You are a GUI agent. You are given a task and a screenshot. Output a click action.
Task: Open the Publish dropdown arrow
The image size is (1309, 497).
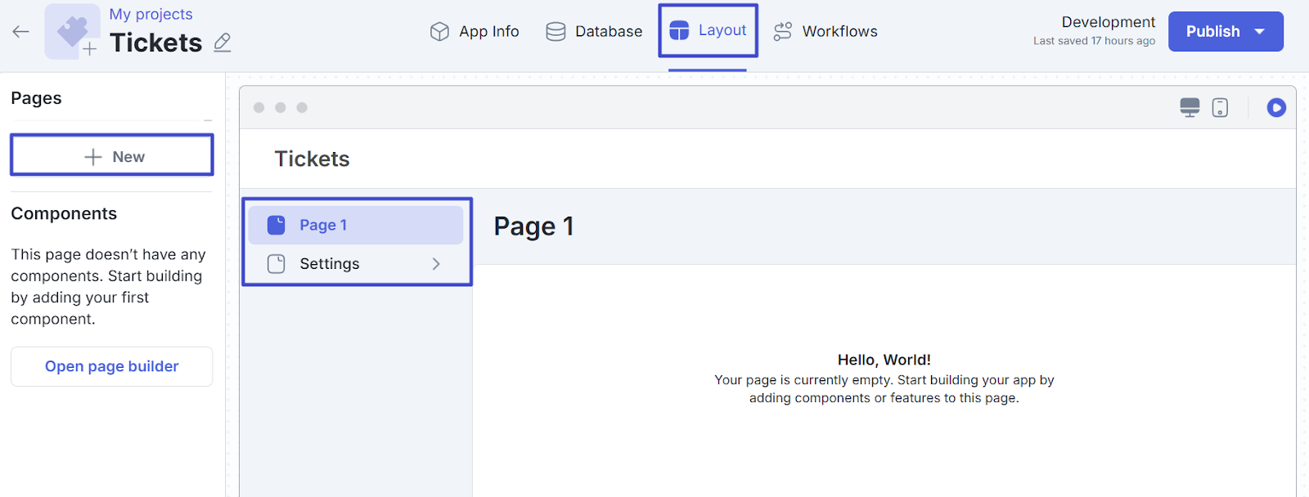pos(1260,32)
